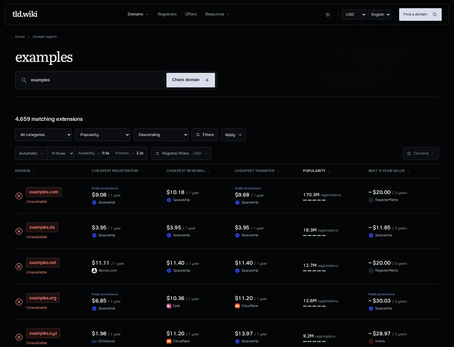Viewport: 454px width, 347px height.
Task: Click the Spaceship icon under the $11.85 value
Action: [371, 235]
